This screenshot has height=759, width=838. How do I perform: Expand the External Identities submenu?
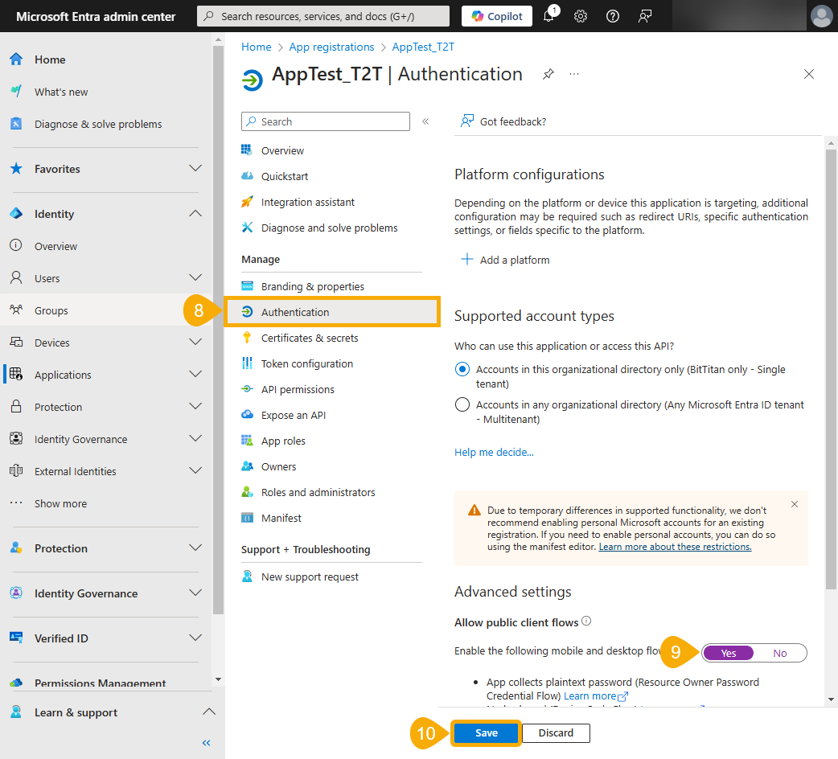(x=195, y=470)
